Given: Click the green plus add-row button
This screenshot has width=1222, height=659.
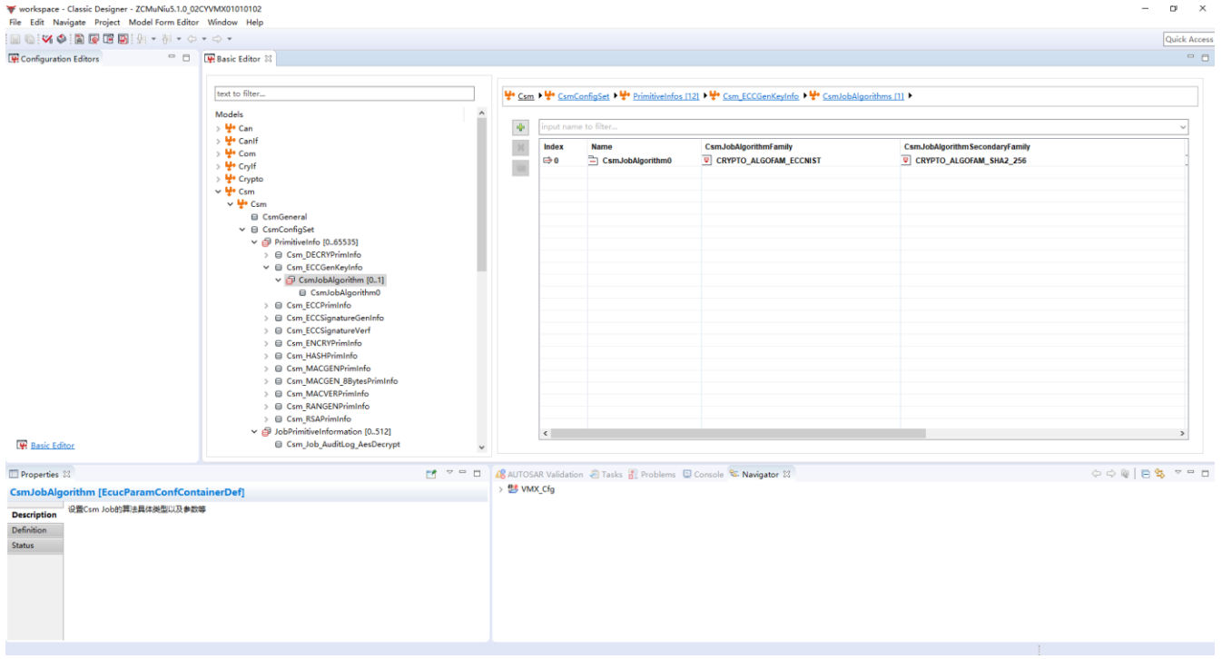Looking at the screenshot, I should tap(520, 128).
